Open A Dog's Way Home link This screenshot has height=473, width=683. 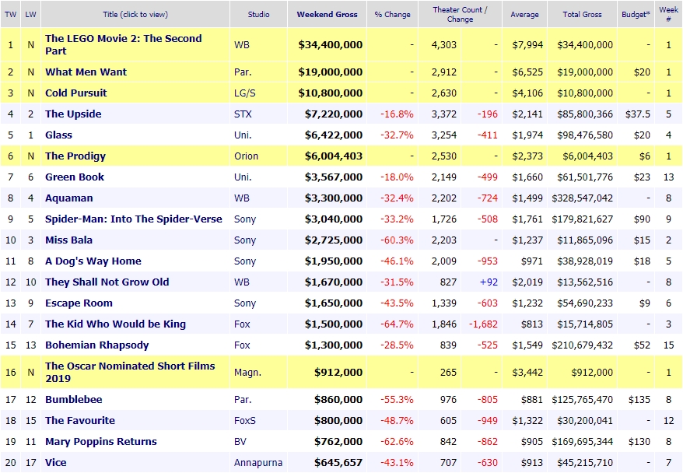coord(93,261)
